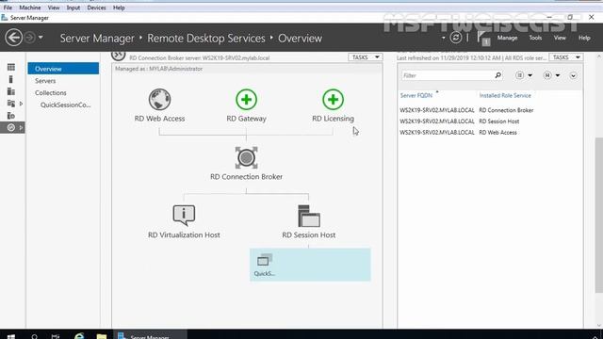Add RD Gateway server with plus icon
The width and height of the screenshot is (603, 339).
246,100
